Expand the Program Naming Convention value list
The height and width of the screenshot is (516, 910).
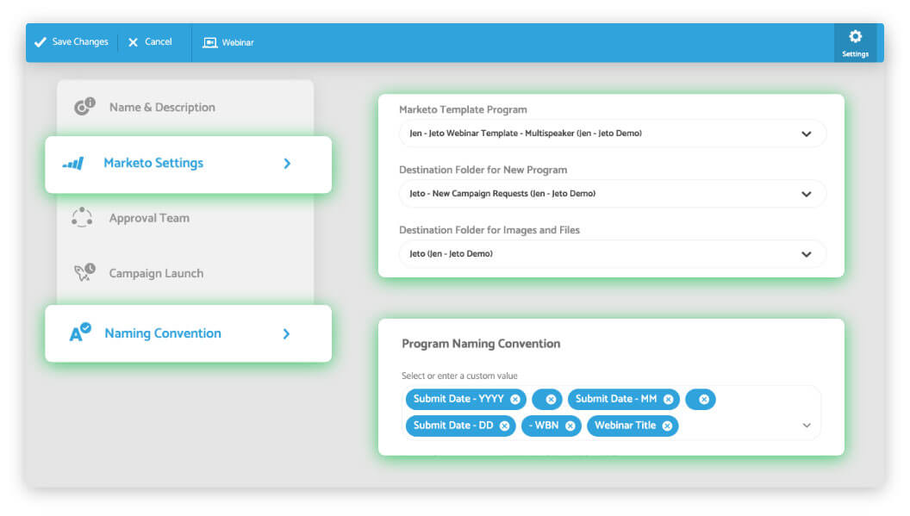pyautogui.click(x=806, y=426)
